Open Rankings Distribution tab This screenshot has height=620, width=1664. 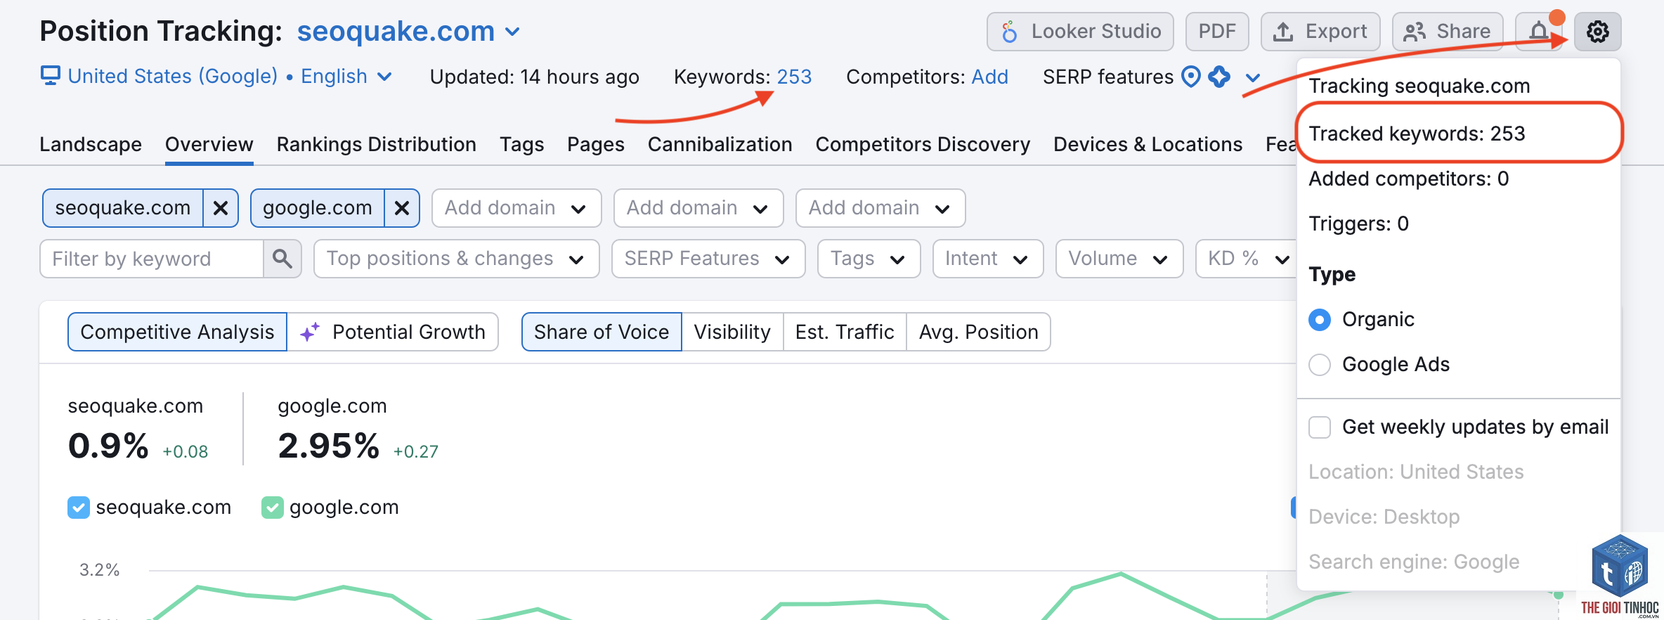coord(376,144)
